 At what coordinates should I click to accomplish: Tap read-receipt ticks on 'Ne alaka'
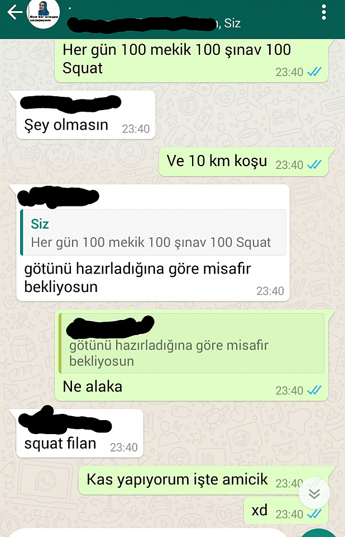click(314, 390)
